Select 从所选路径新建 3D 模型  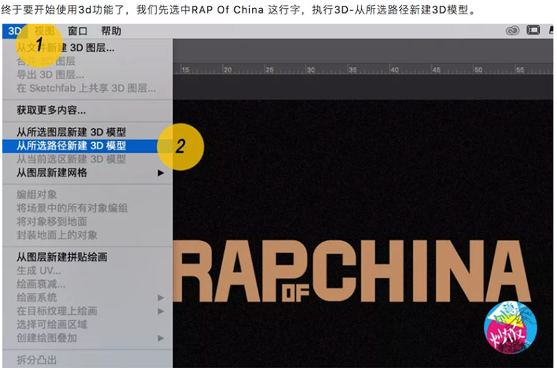pyautogui.click(x=87, y=146)
